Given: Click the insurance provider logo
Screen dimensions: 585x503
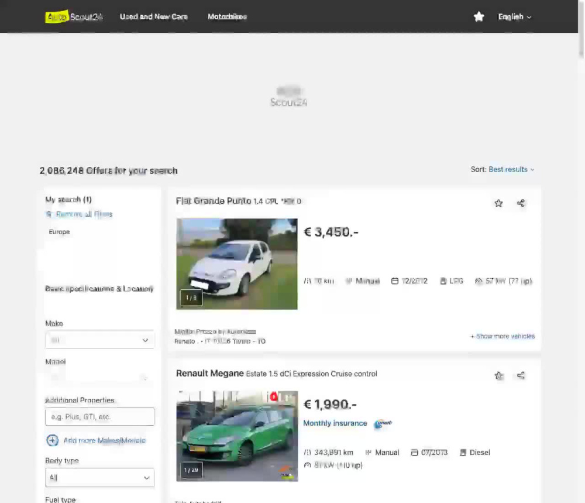Looking at the screenshot, I should tap(383, 423).
